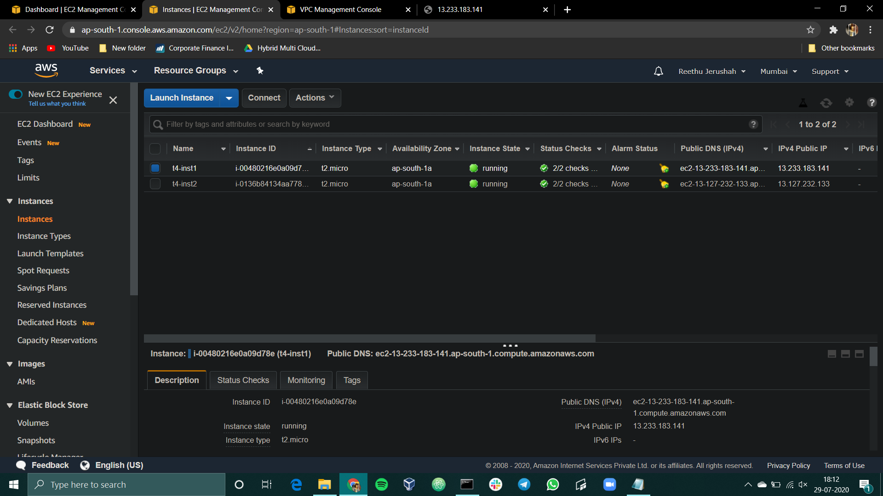Click the refresh instances icon
The width and height of the screenshot is (883, 496).
(826, 103)
